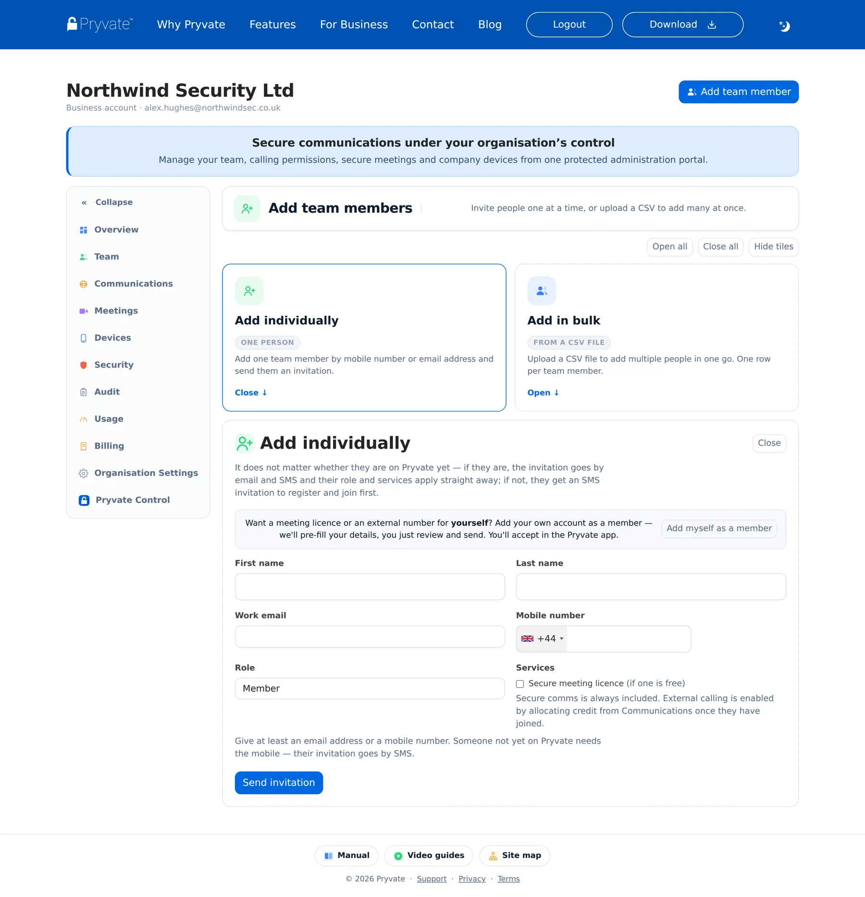Click the Meetings camera icon
The height and width of the screenshot is (897, 865).
coord(84,311)
